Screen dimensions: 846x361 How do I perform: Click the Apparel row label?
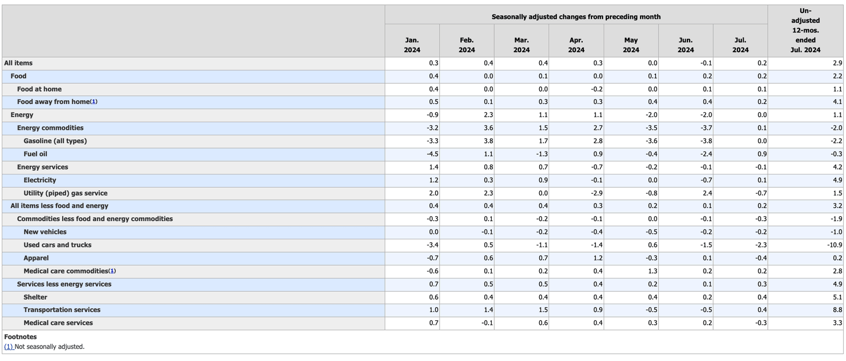36,258
